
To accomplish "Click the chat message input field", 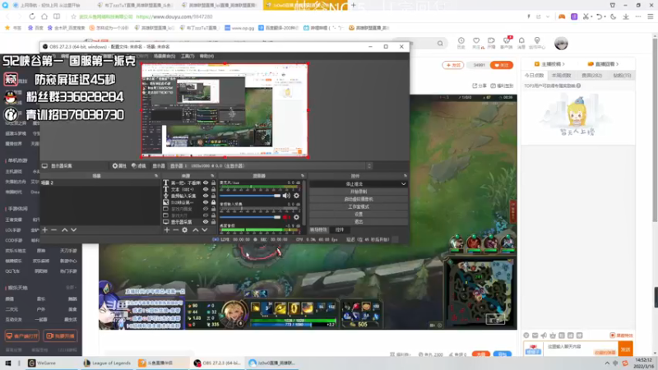I will [582, 347].
